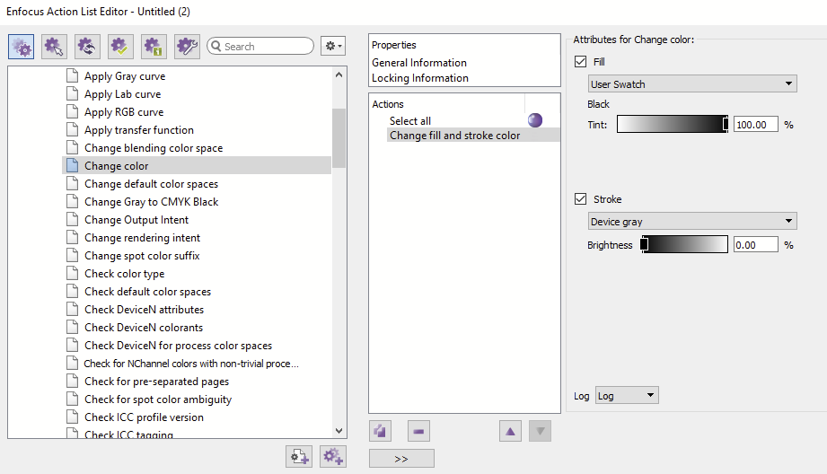Toggle the Stroke checkbox
The height and width of the screenshot is (474, 827).
581,198
